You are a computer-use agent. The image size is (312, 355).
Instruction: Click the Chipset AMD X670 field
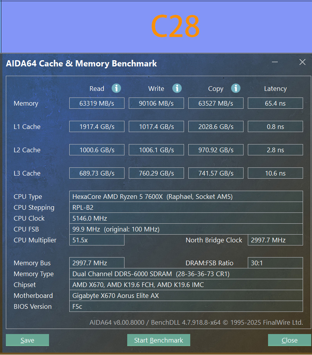tap(186, 285)
